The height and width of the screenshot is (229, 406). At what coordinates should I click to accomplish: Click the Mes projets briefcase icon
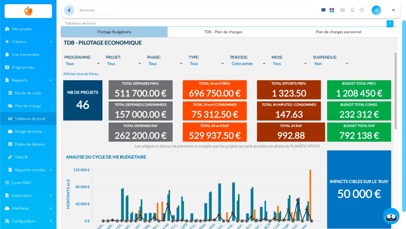click(7, 29)
